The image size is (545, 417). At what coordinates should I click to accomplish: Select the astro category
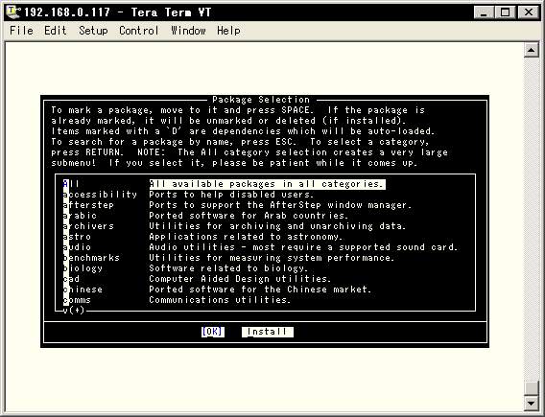(77, 237)
